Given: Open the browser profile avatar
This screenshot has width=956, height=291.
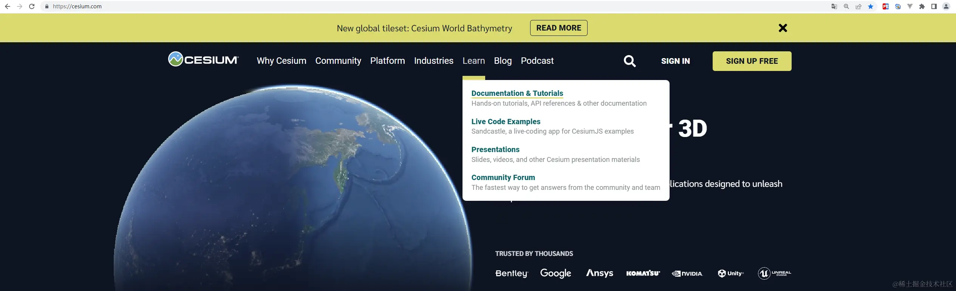Looking at the screenshot, I should (x=946, y=6).
